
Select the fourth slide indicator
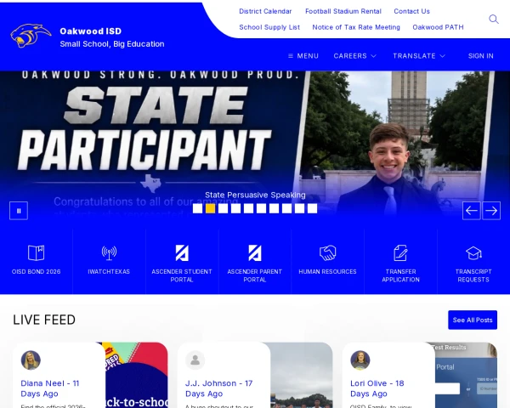tap(235, 208)
